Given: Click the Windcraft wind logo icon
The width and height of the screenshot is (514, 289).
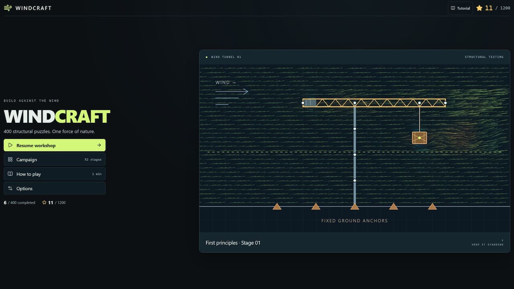Looking at the screenshot, I should [8, 8].
